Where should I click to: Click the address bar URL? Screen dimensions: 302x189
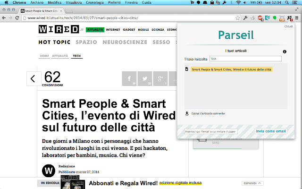[83, 18]
